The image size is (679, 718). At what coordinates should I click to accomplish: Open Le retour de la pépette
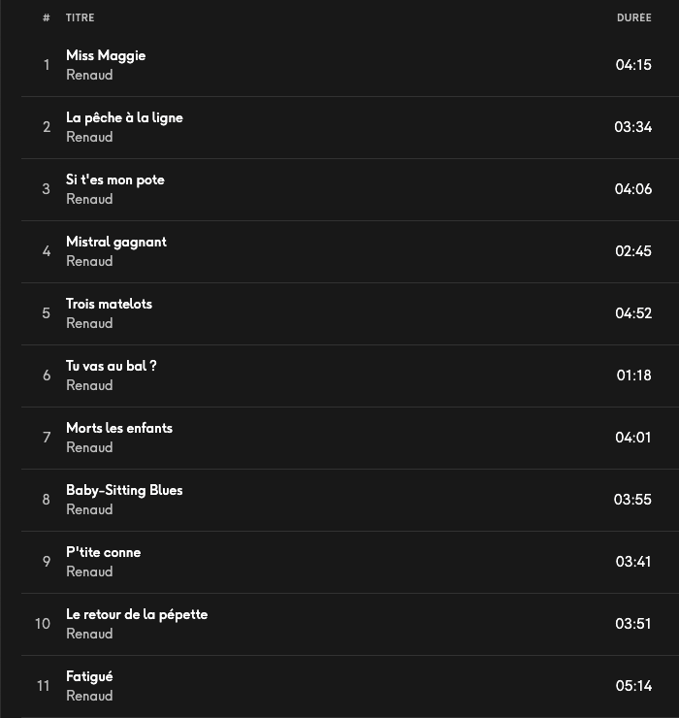point(137,615)
